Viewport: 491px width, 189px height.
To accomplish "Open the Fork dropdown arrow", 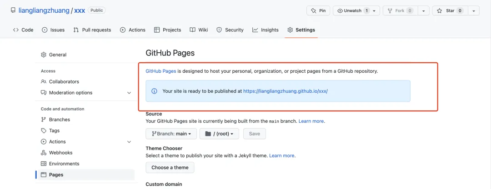I will (423, 10).
